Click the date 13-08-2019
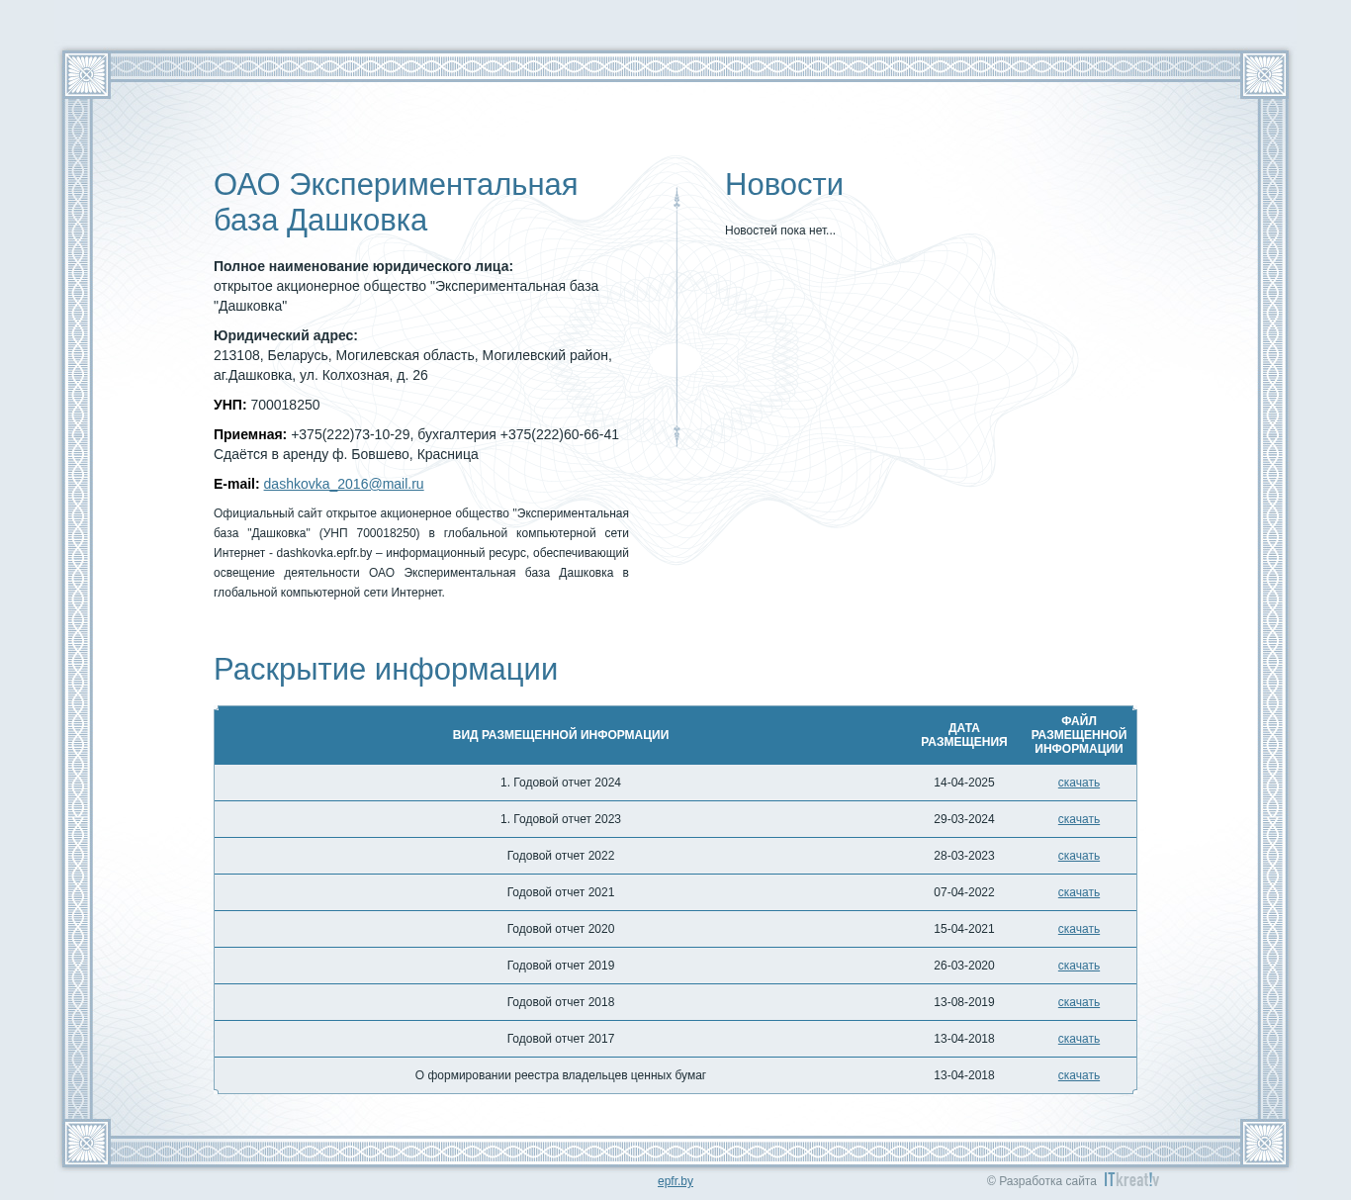 point(964,1002)
